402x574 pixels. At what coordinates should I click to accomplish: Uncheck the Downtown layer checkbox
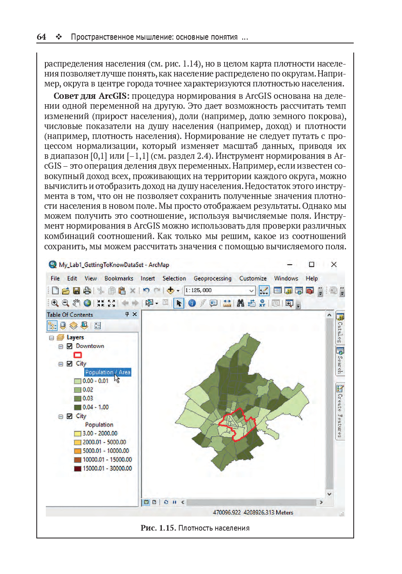pos(69,346)
